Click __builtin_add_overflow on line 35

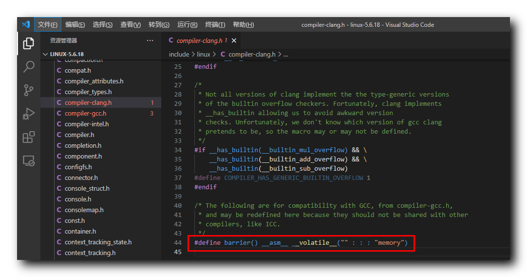coord(303,159)
